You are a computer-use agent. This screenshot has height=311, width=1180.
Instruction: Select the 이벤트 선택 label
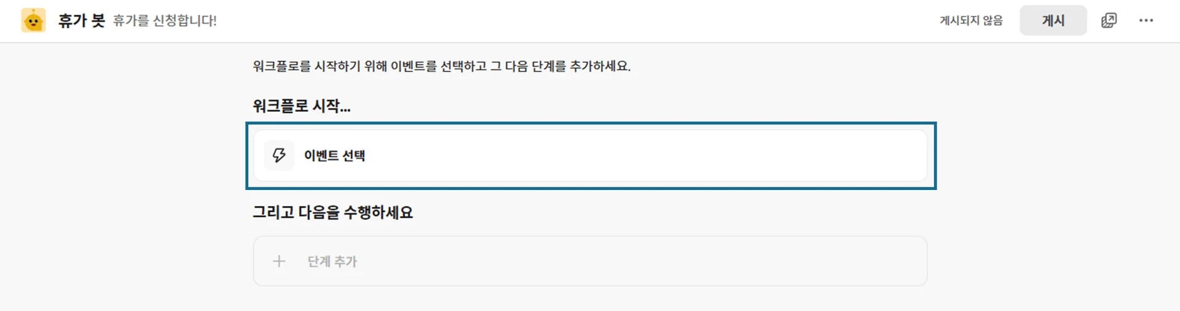tap(334, 155)
